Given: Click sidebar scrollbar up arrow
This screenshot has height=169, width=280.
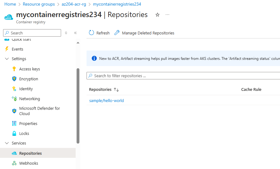Looking at the screenshot, I should pyautogui.click(x=78, y=43).
